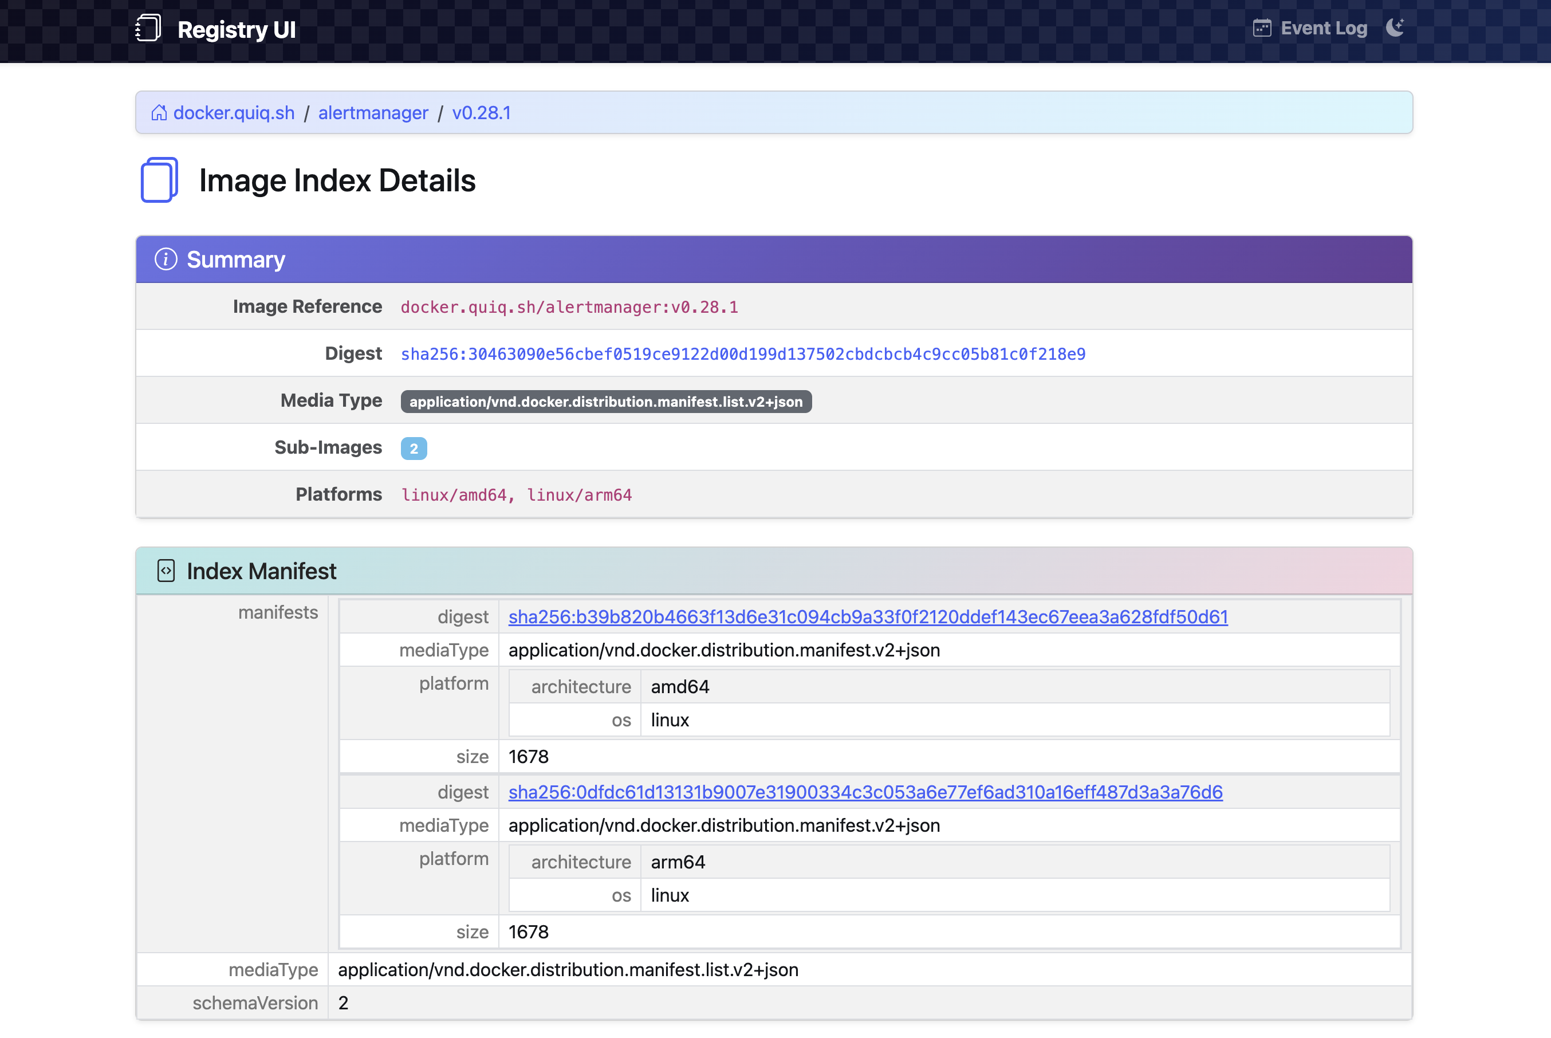The image size is (1551, 1038).
Task: Open the arm64 manifest digest link
Action: pos(865,792)
